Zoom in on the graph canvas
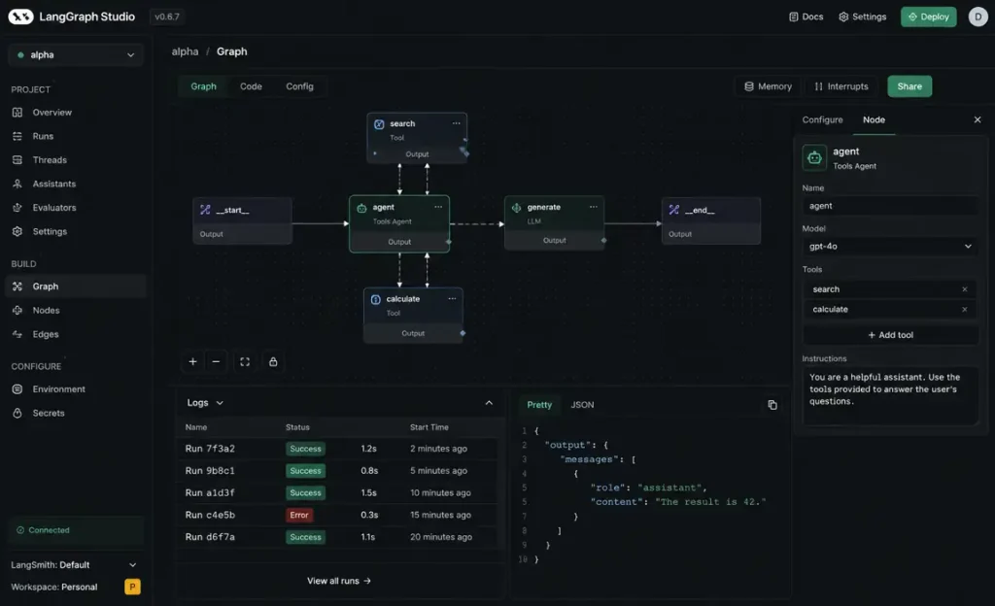The height and width of the screenshot is (606, 995). 193,362
